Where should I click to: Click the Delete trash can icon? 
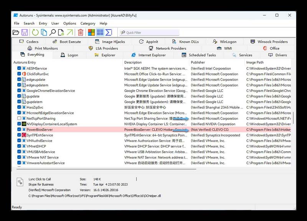tap(81, 32)
